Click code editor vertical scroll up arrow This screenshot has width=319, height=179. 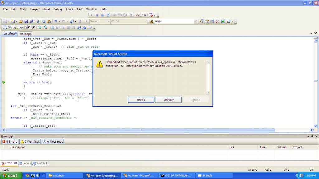pyautogui.click(x=316, y=40)
